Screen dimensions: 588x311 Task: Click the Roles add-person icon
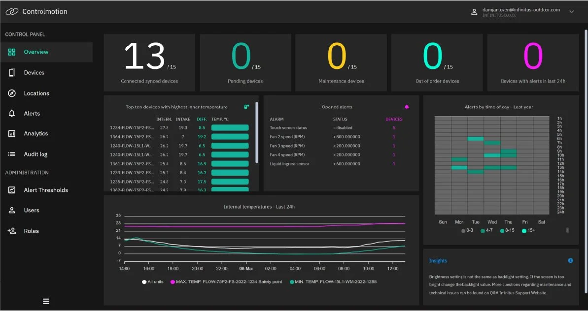[x=12, y=231]
